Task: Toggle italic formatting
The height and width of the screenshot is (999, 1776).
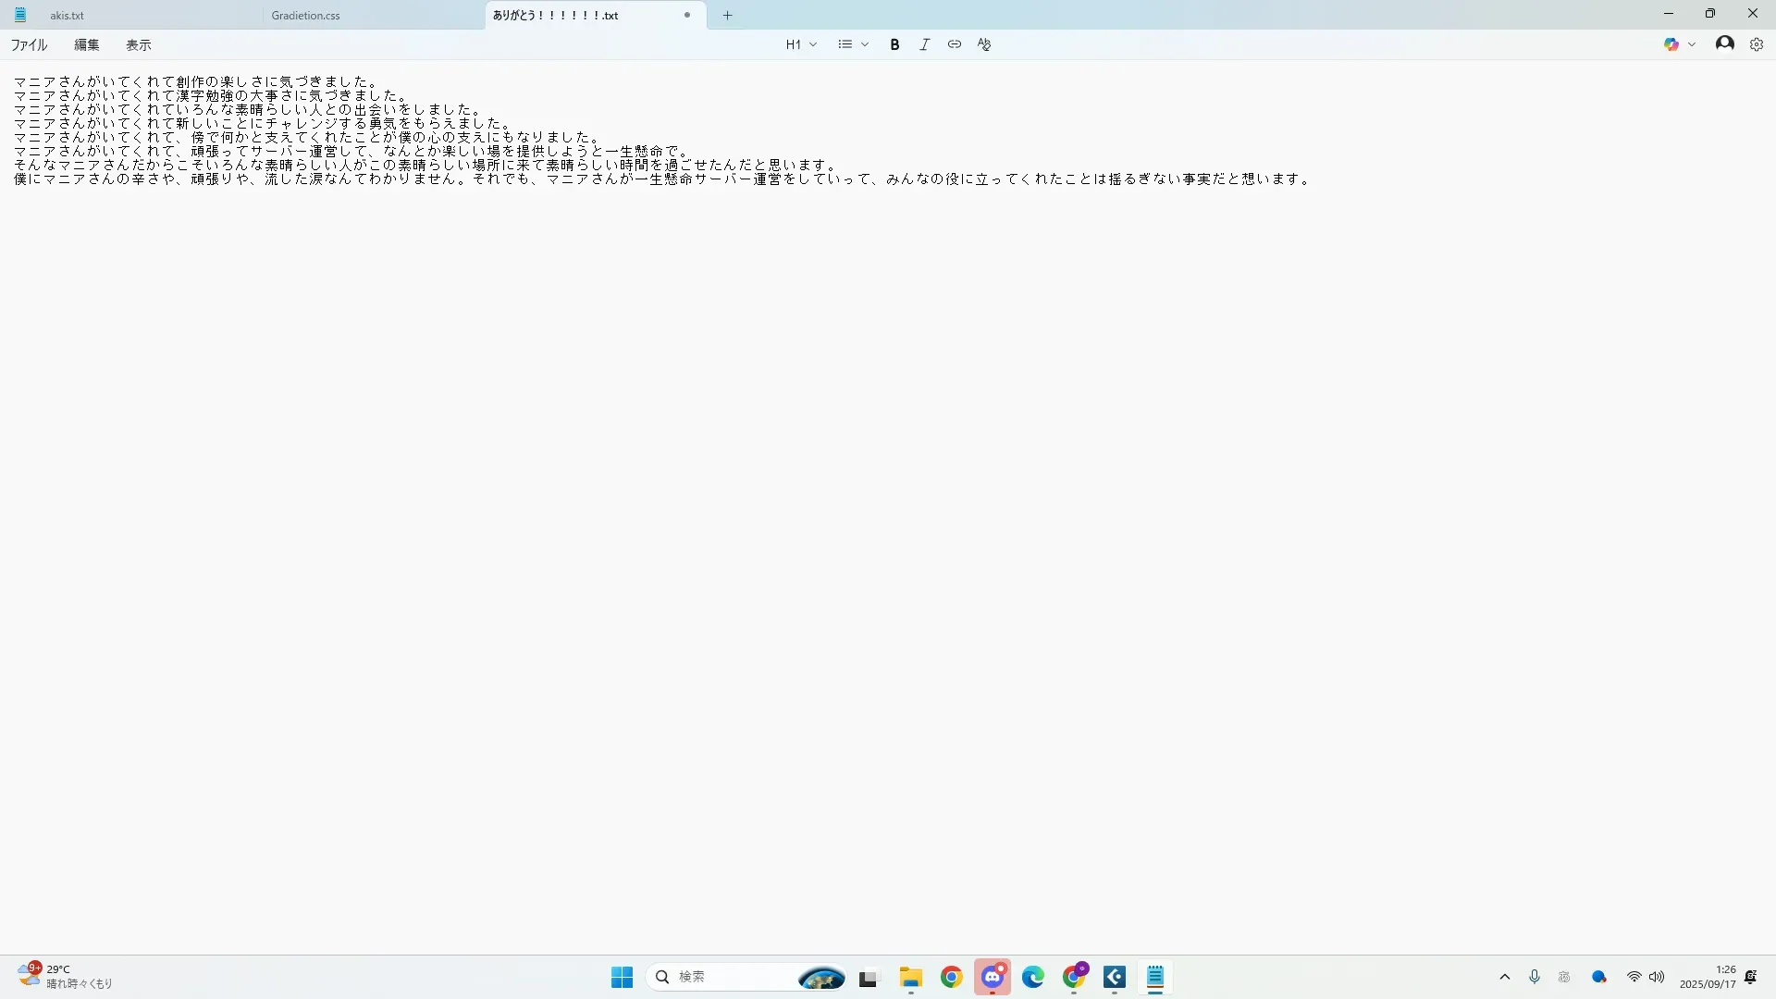Action: coord(924,44)
